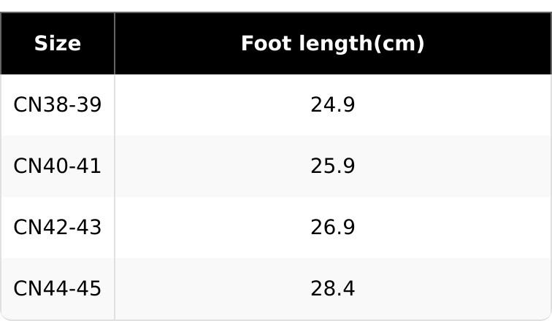The width and height of the screenshot is (552, 321).
Task: Select the largest foot length value
Action: pos(332,289)
